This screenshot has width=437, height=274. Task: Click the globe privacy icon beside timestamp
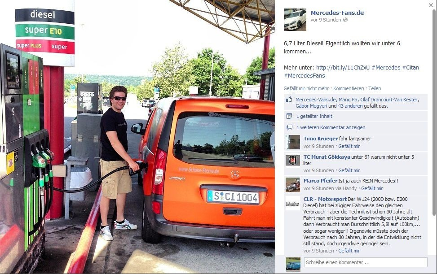pyautogui.click(x=345, y=20)
